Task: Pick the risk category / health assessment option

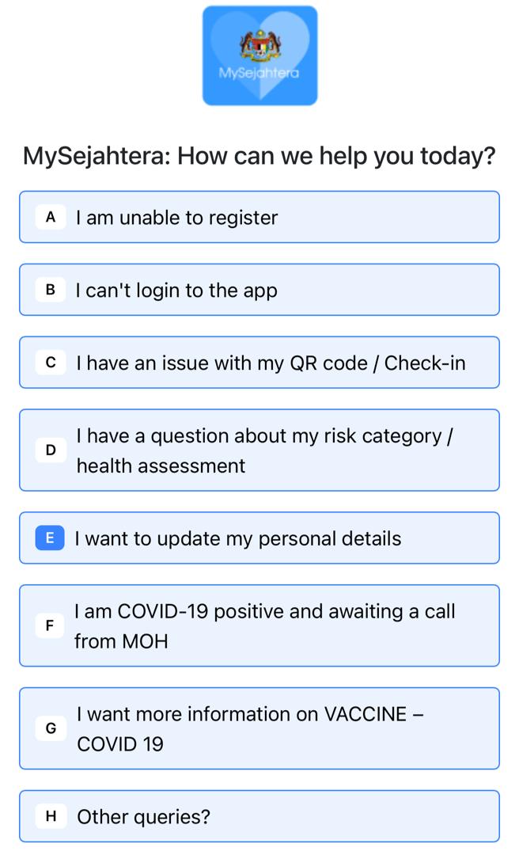Action: tap(259, 450)
